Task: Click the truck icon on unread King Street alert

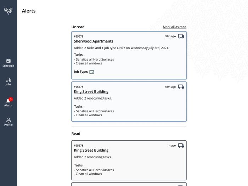Action: pyautogui.click(x=181, y=86)
